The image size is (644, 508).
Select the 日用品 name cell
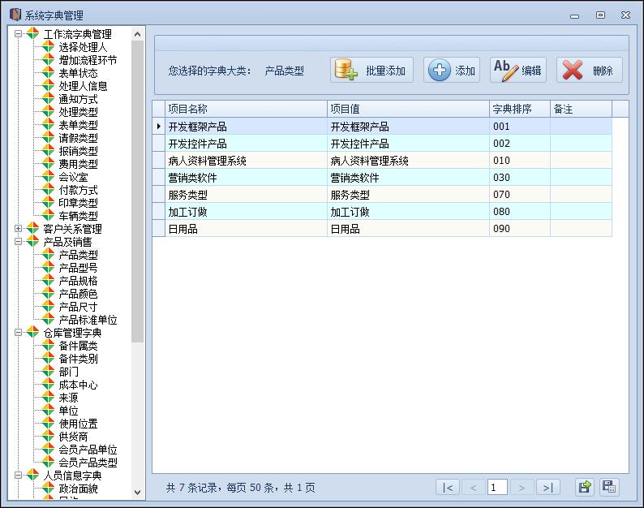pos(246,229)
